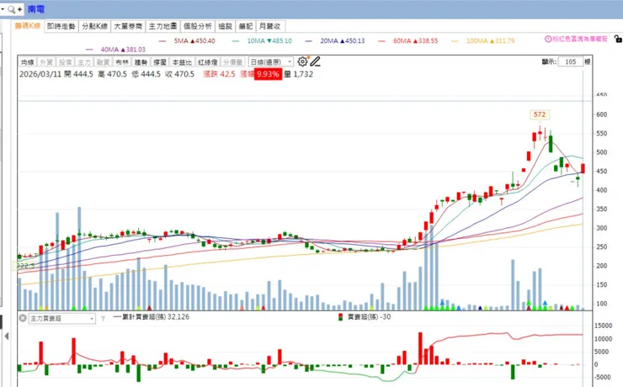623x387 pixels.
Task: Switch to the 大量券商 tab
Action: pyautogui.click(x=128, y=26)
